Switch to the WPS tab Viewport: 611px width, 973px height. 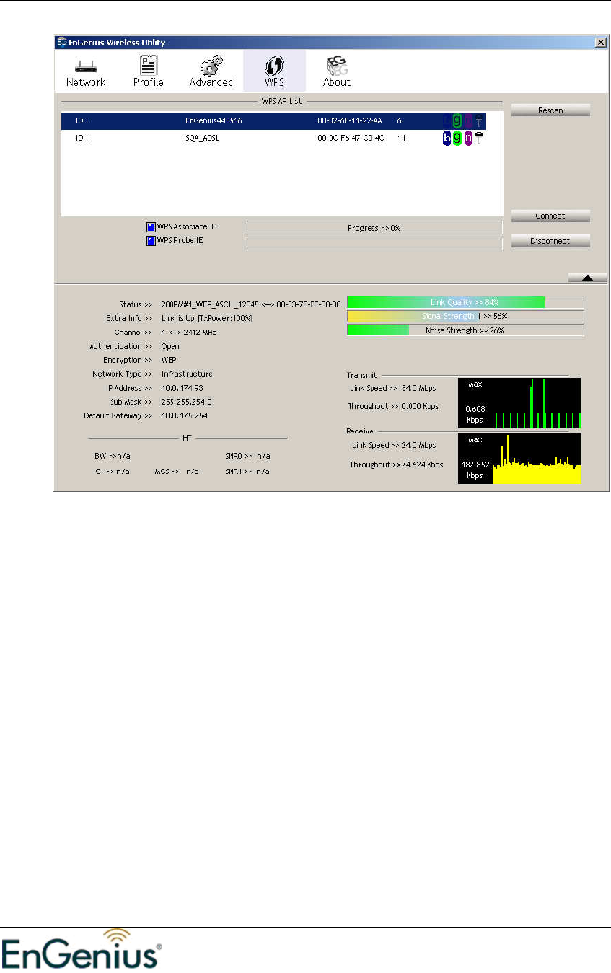point(274,70)
